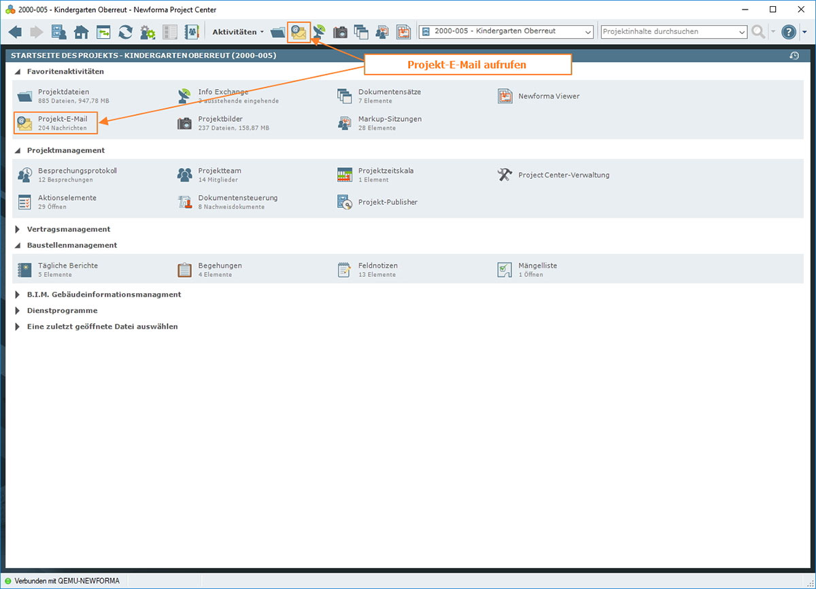Go back with the toolbar back arrow

pyautogui.click(x=15, y=32)
